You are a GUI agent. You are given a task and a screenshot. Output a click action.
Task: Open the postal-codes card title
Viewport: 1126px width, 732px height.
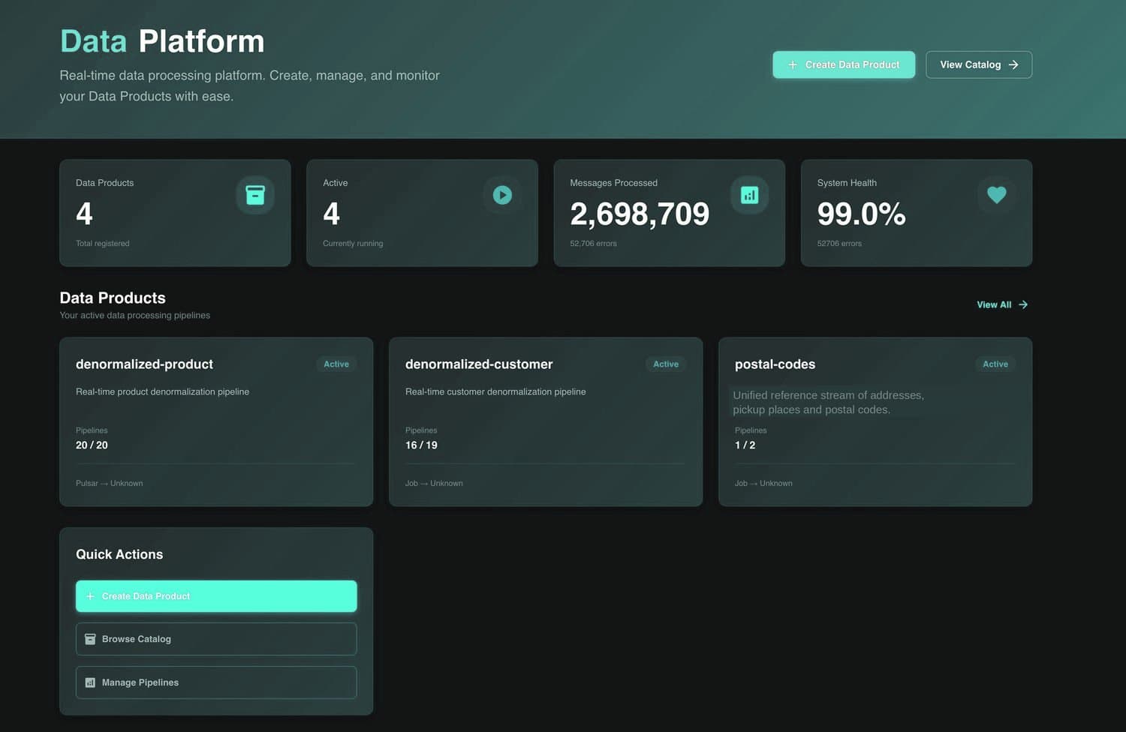[x=775, y=364]
